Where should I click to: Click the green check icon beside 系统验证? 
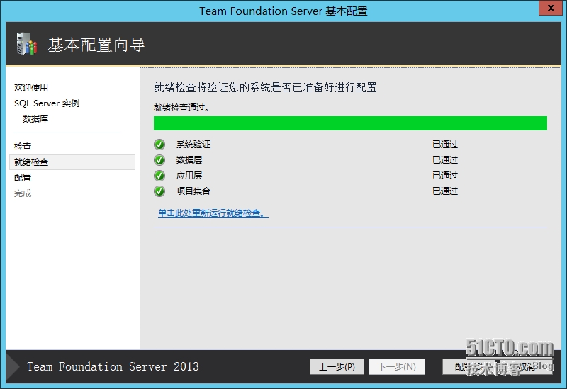coord(159,145)
